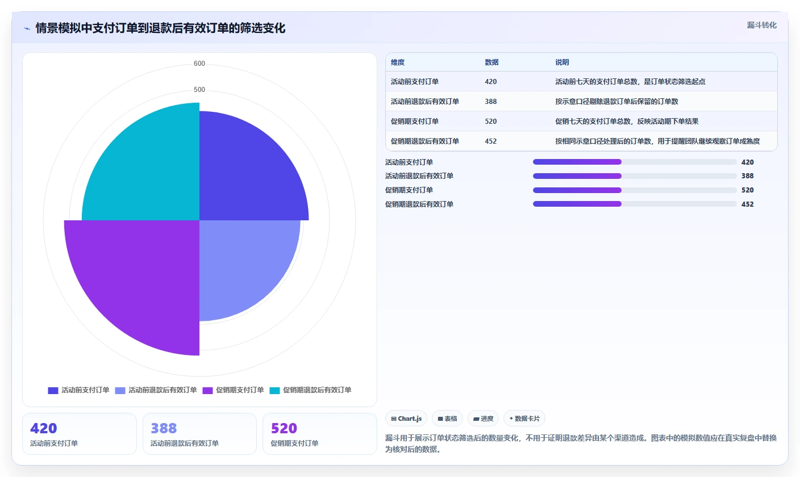Toggle 活动前支付订单 legend color box

53,390
